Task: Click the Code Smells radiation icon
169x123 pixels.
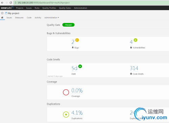Action: [x=131, y=74]
